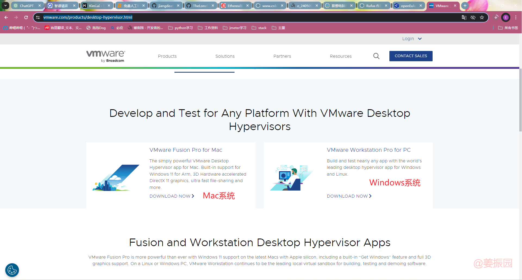This screenshot has width=522, height=280.
Task: Click the VMware Fusion Pro for Mac heading
Action: coord(186,150)
